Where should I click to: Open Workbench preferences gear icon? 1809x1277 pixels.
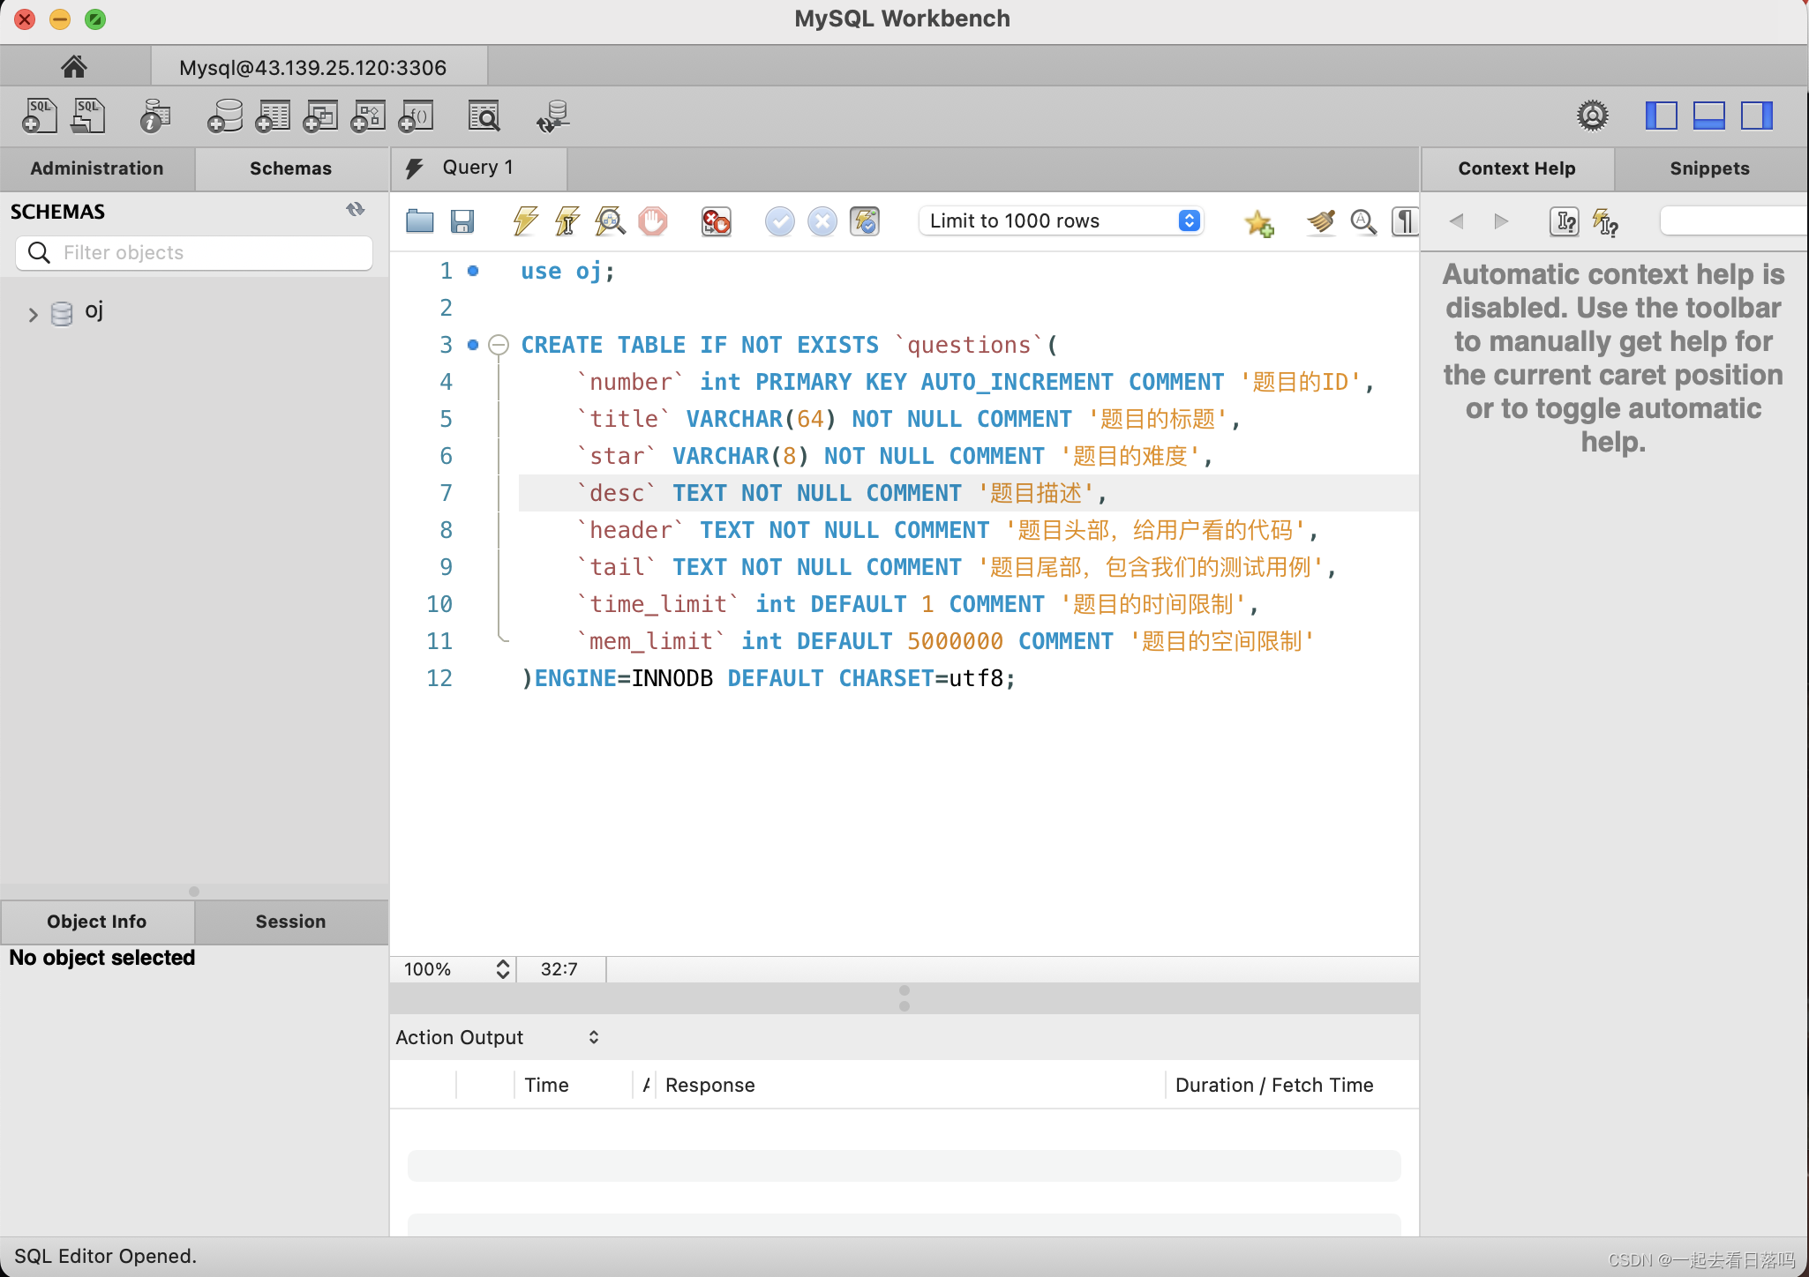[1593, 116]
